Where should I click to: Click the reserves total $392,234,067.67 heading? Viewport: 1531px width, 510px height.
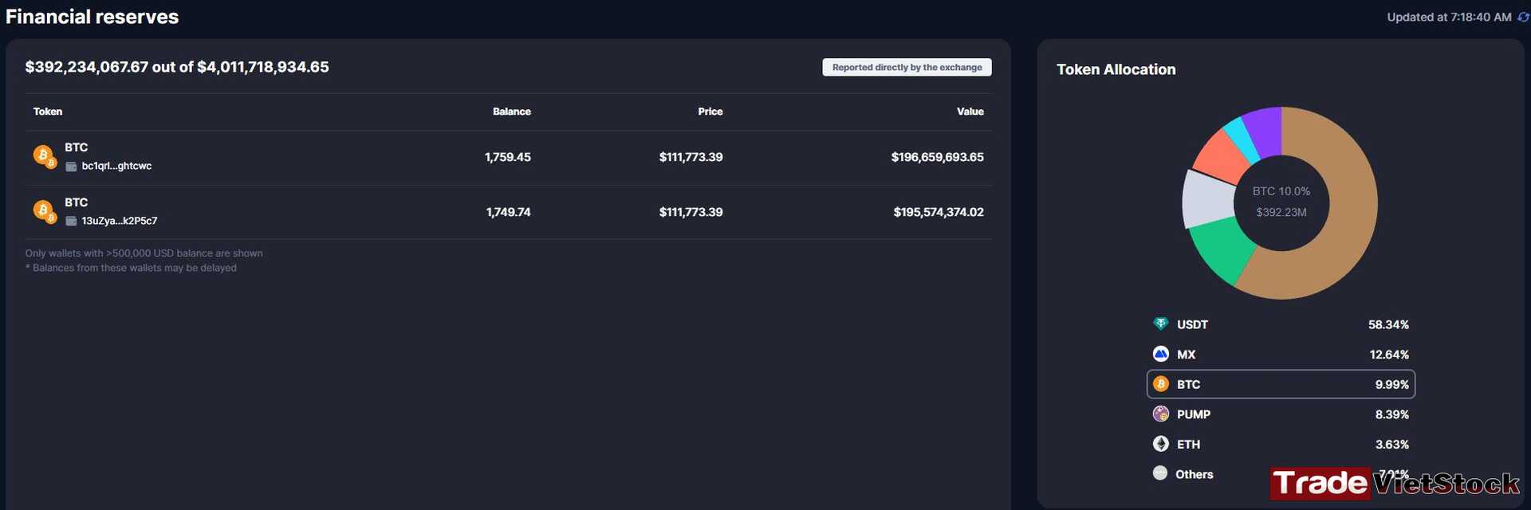pos(176,67)
